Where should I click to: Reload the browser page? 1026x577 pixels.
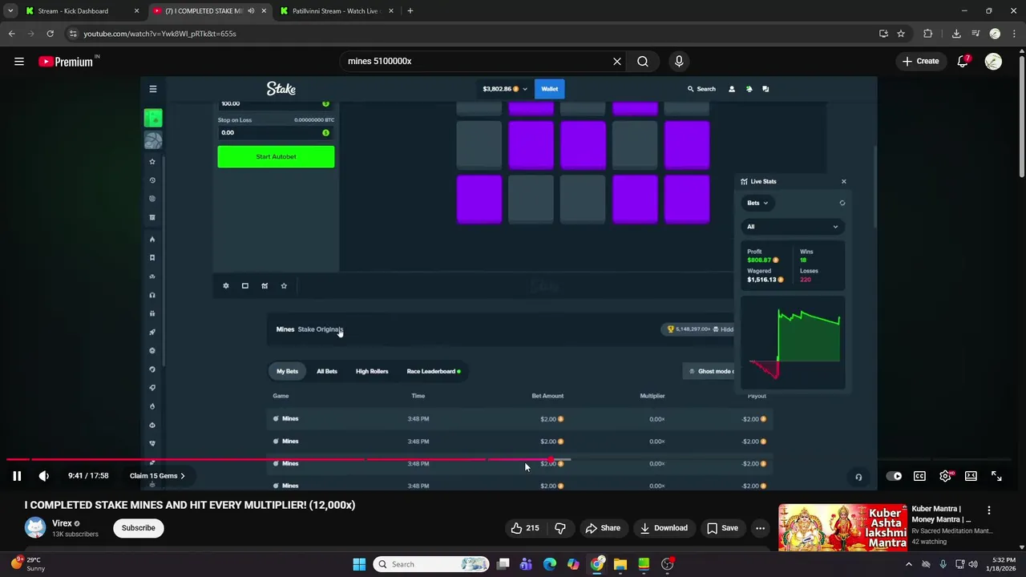point(50,34)
